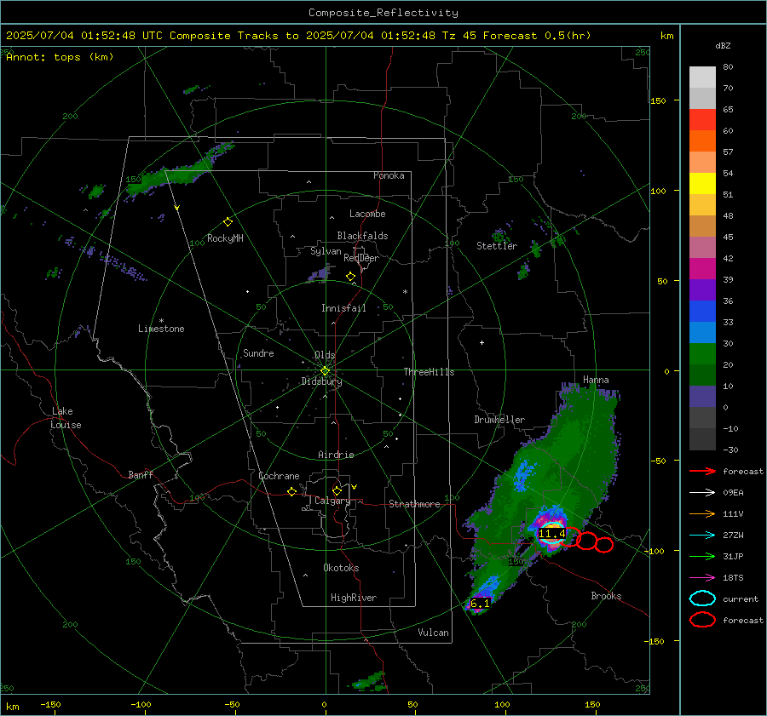Pick the magenta 39-42 dBZ swatch
Image resolution: width=767 pixels, height=716 pixels.
pyautogui.click(x=702, y=269)
